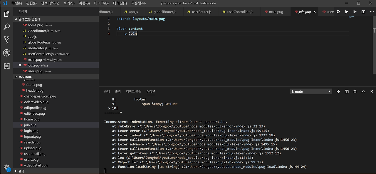Switch to the 출력 panel tab

tap(118, 91)
